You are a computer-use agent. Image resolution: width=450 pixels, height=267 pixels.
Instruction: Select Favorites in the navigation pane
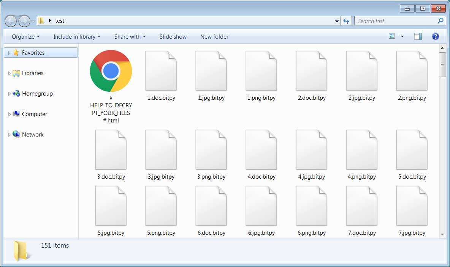[41, 53]
